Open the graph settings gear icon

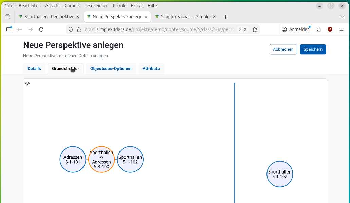coord(28,84)
